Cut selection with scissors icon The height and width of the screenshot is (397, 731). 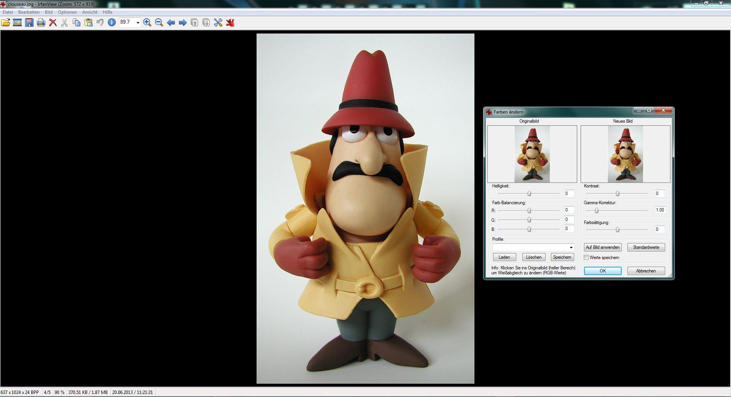pos(64,23)
